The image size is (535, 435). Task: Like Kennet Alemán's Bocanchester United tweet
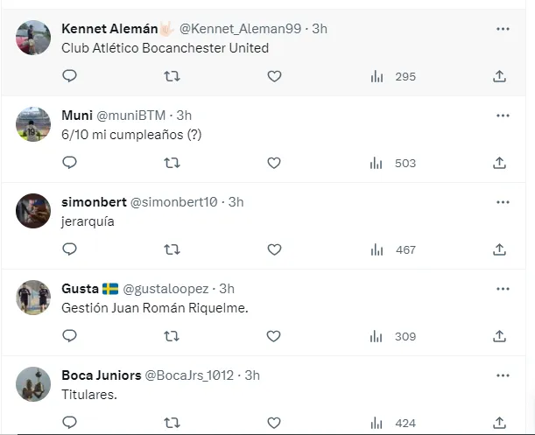[274, 76]
